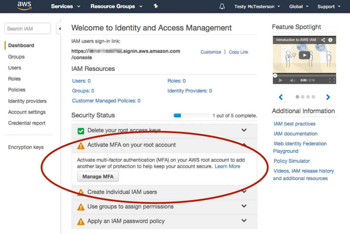
Task: Open the Learn More link about MFA
Action: pos(227,166)
